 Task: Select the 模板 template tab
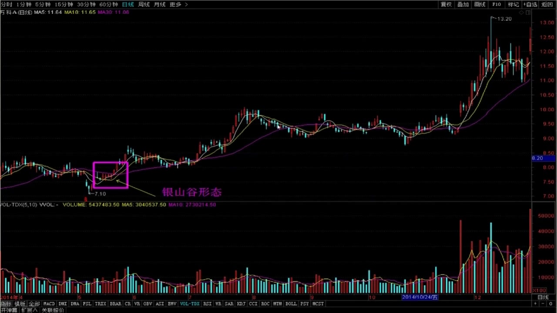[x=20, y=304]
